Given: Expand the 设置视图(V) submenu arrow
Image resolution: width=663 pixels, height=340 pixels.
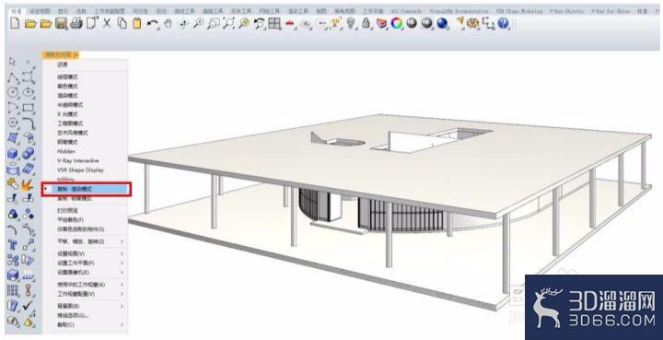Looking at the screenshot, I should 122,253.
